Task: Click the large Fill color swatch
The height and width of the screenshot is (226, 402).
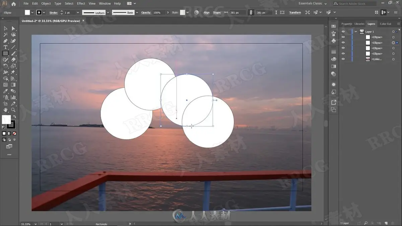Action: click(6, 120)
